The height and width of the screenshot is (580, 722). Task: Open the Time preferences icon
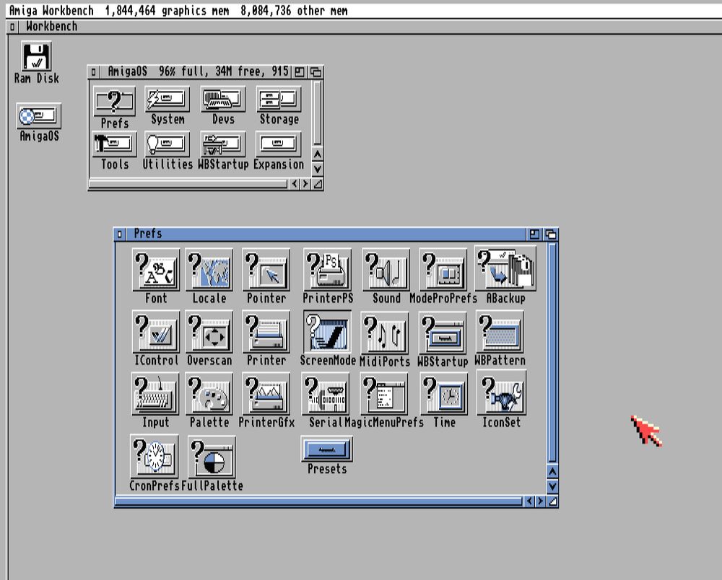click(444, 394)
